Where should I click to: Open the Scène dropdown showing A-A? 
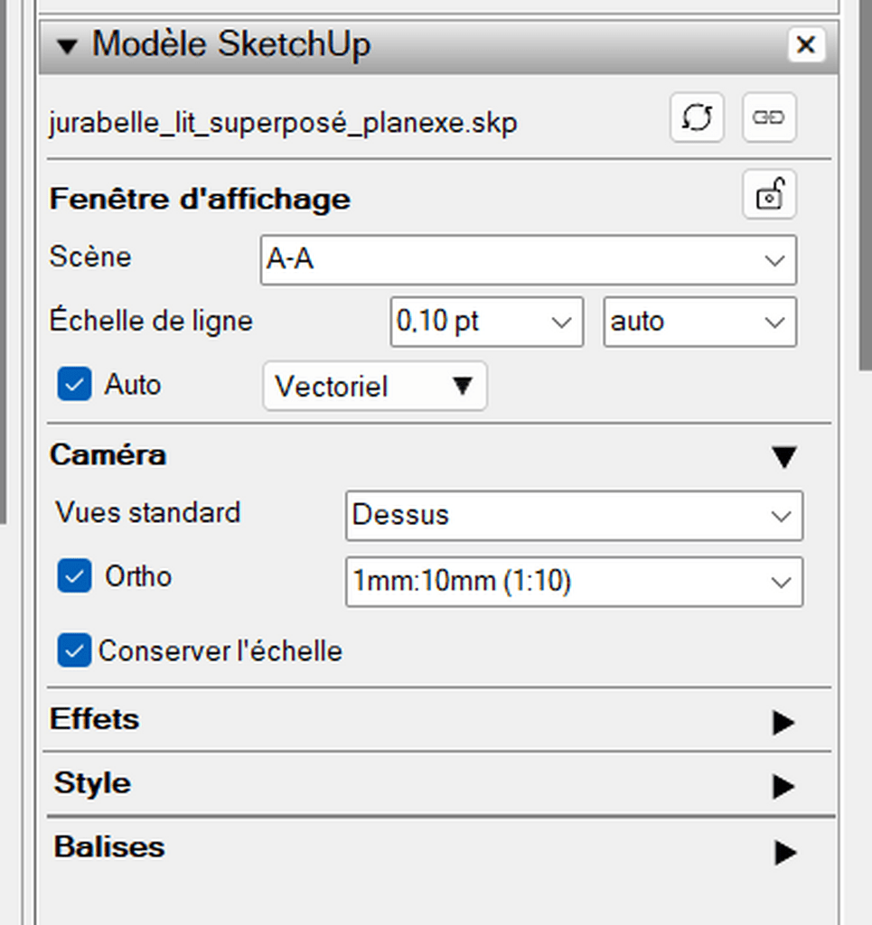coord(528,260)
